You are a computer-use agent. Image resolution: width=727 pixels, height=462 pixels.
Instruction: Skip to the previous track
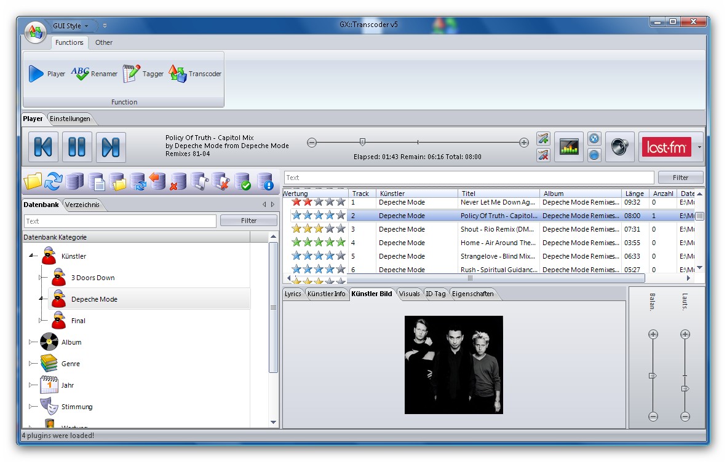pos(43,147)
